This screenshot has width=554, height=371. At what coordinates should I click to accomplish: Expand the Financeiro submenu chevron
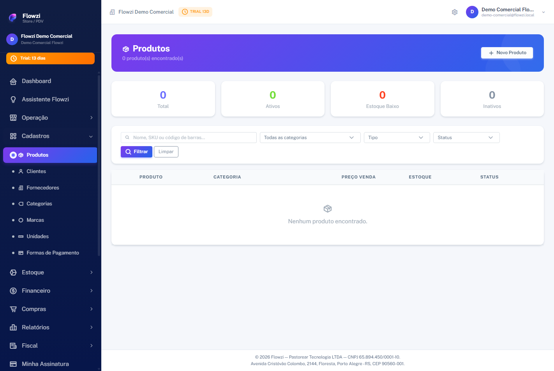92,291
